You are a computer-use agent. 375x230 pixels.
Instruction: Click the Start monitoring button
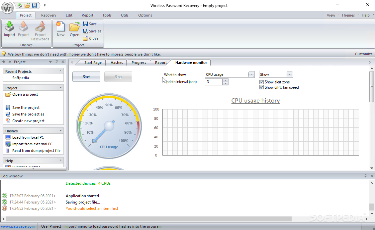pos(86,77)
